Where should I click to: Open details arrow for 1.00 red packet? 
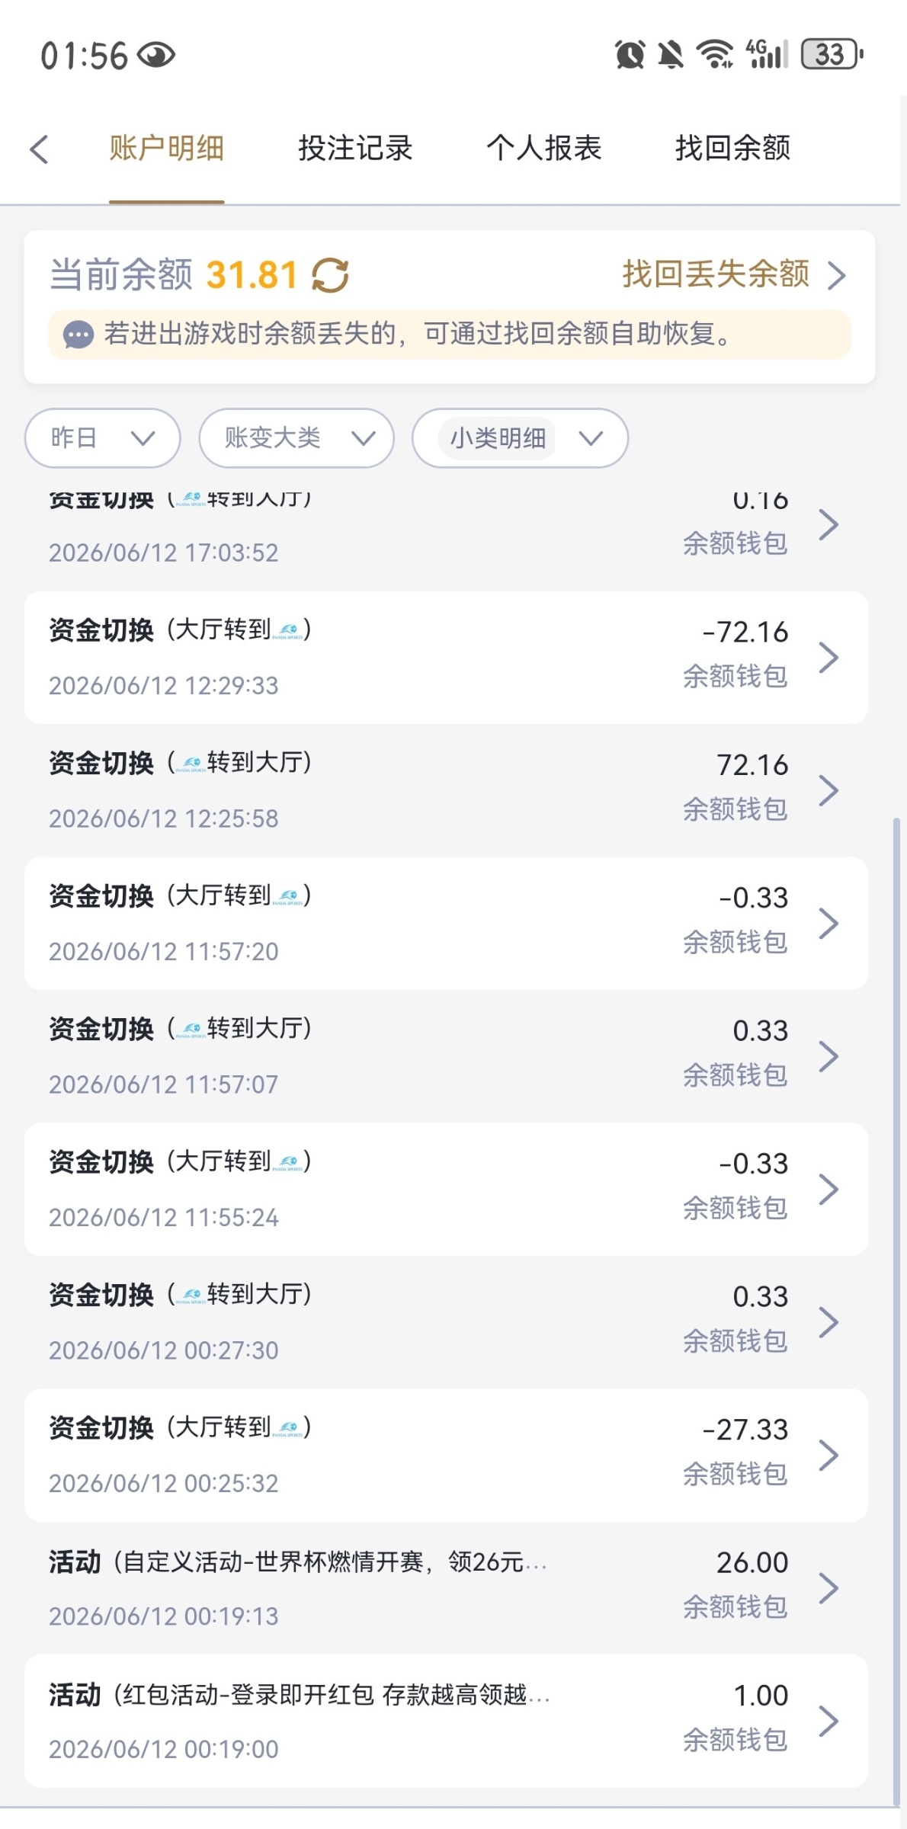pyautogui.click(x=828, y=1721)
